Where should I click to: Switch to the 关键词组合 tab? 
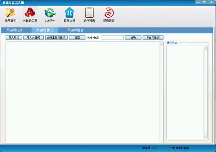(x=75, y=30)
